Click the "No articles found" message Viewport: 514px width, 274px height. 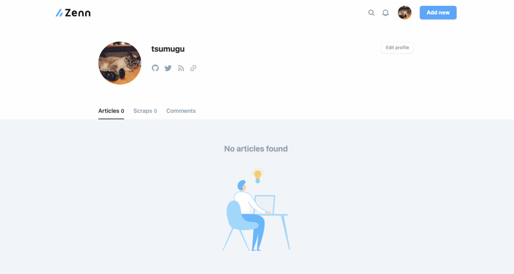256,149
